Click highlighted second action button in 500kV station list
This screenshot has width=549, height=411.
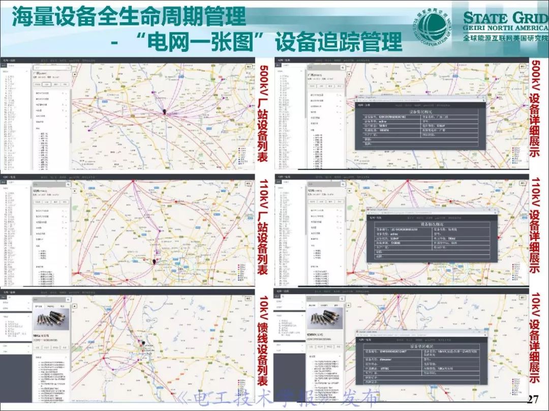coord(46,84)
